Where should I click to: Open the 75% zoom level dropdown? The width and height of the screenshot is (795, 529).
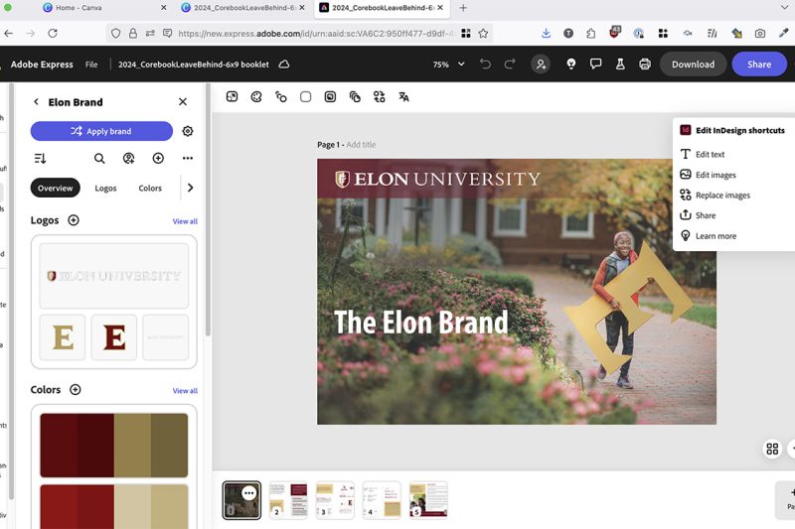(x=446, y=65)
